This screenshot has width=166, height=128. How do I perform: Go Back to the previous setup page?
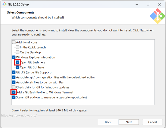coord(108,122)
